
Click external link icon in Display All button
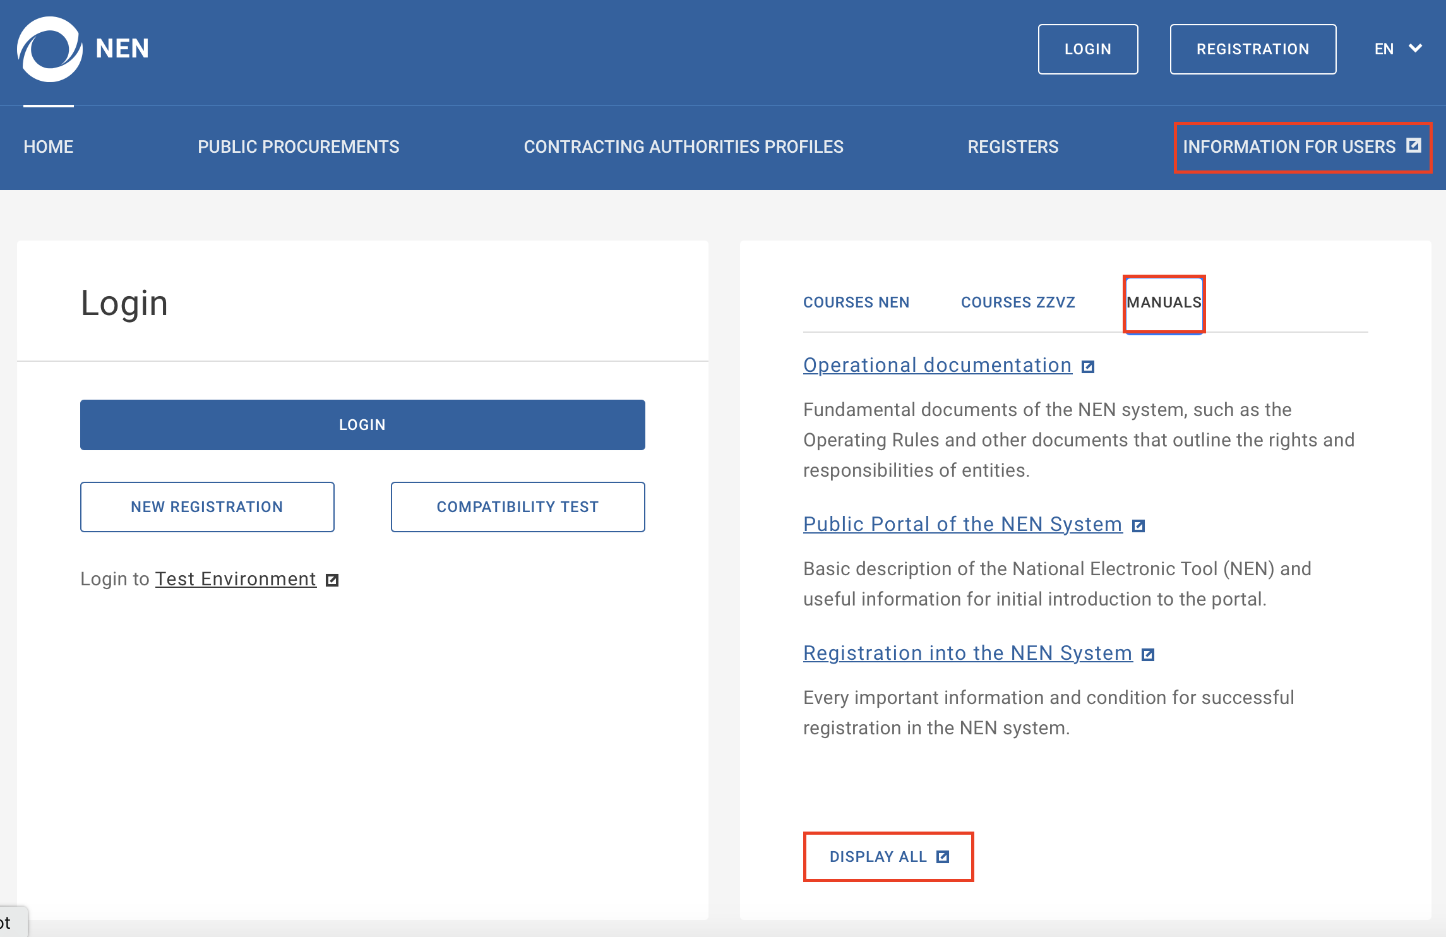(943, 857)
